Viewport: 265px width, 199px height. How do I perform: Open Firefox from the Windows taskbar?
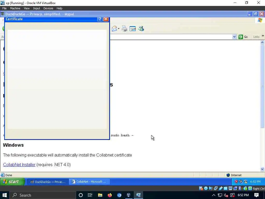coord(110,195)
